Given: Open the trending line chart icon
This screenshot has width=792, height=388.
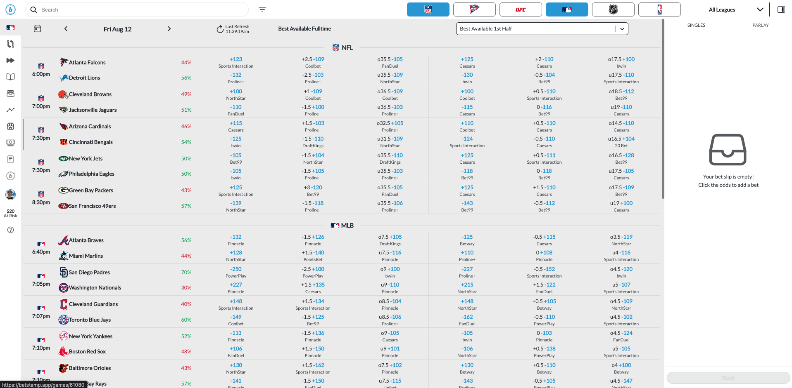Looking at the screenshot, I should point(11,110).
